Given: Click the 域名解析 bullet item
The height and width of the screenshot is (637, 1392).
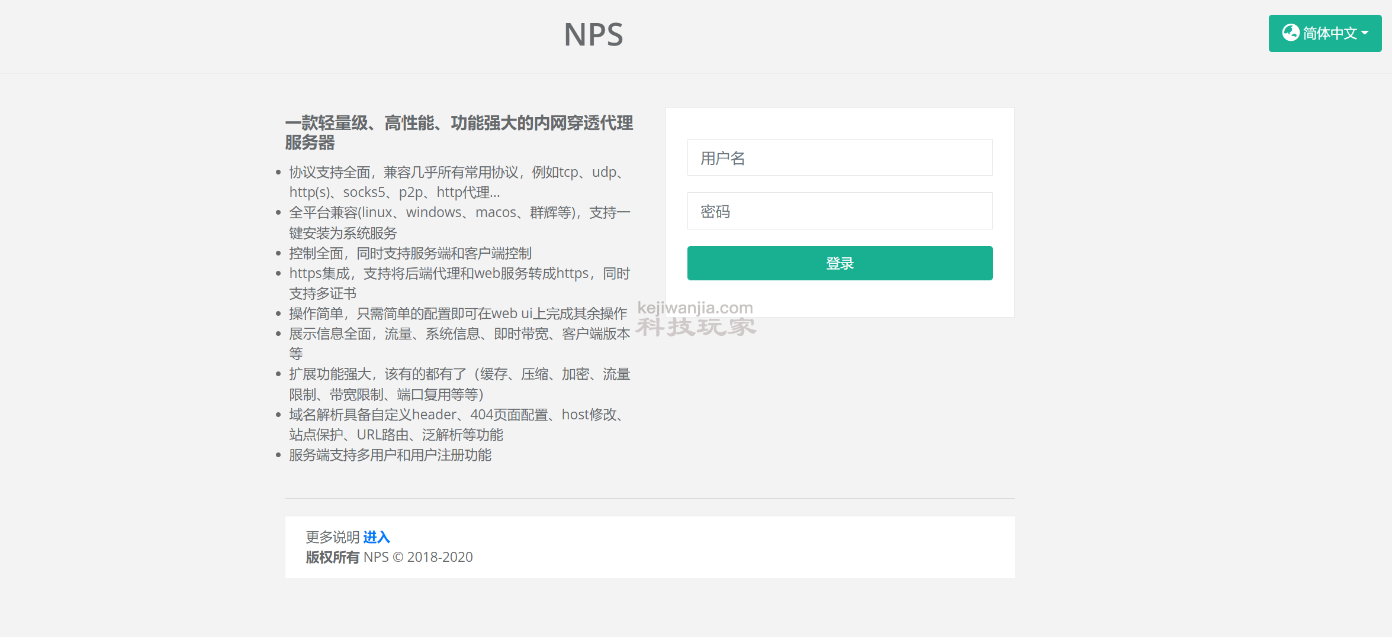Looking at the screenshot, I should [456, 425].
